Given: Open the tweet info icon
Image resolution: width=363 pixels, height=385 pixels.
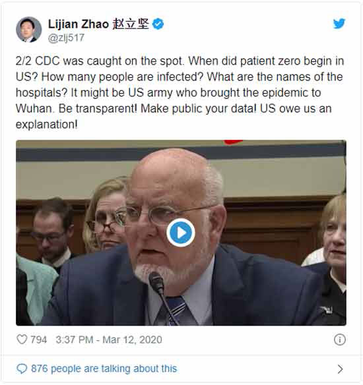Looking at the screenshot, I should click(x=340, y=340).
